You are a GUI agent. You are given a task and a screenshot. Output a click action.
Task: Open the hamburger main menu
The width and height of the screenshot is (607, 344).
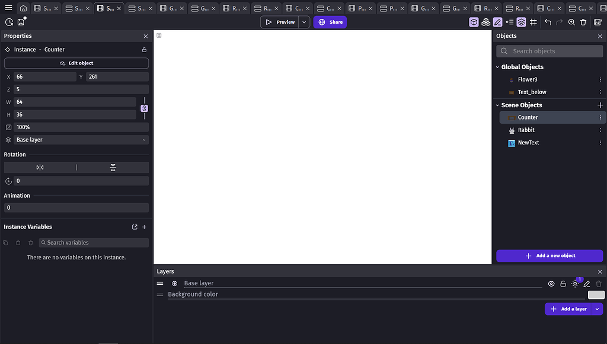[8, 8]
